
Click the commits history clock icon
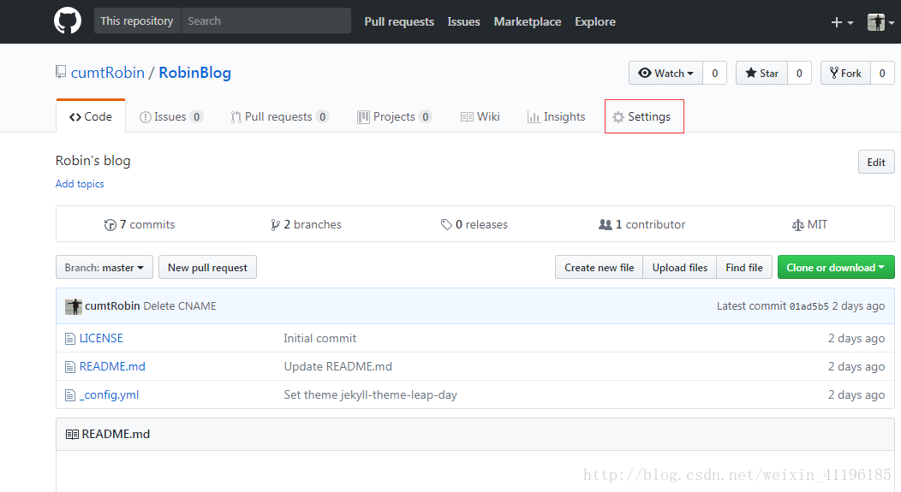coord(110,225)
